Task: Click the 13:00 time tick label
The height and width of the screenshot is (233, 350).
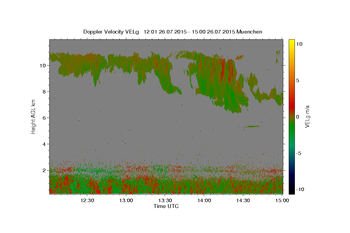Action: click(126, 200)
